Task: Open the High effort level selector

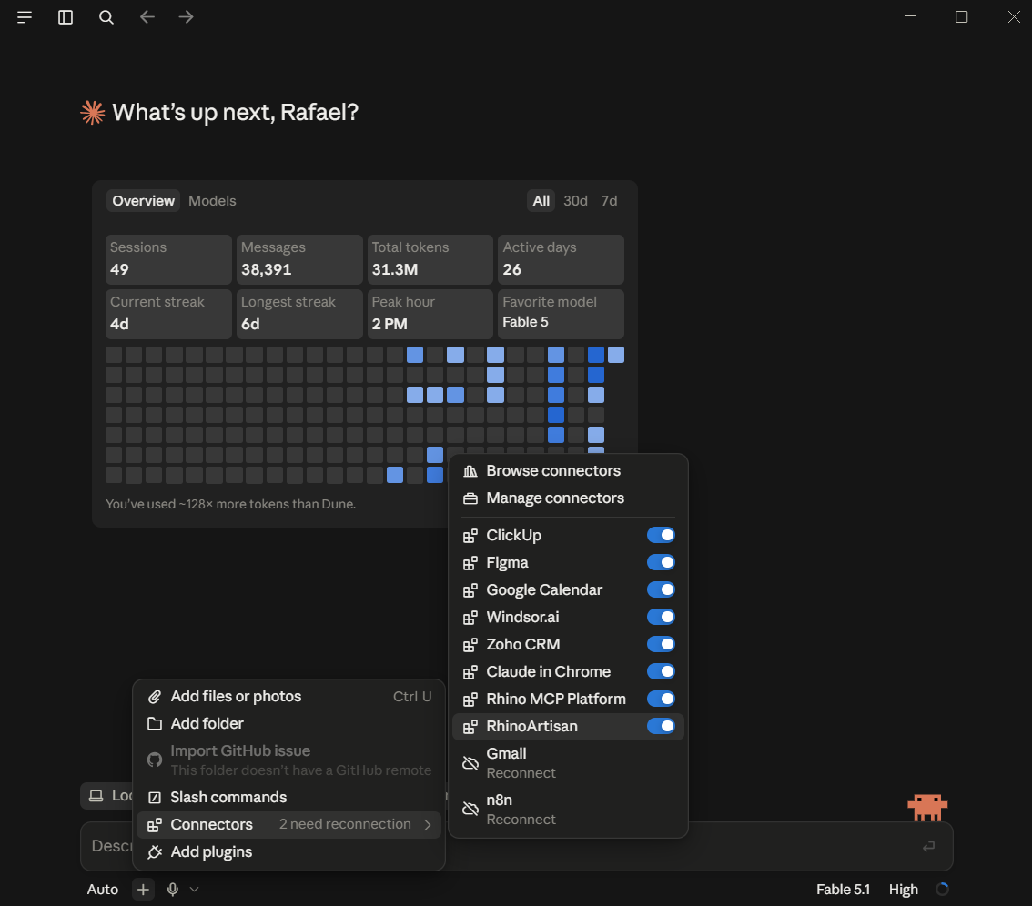Action: 903,890
